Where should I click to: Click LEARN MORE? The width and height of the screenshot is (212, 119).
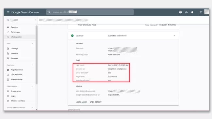point(81,102)
